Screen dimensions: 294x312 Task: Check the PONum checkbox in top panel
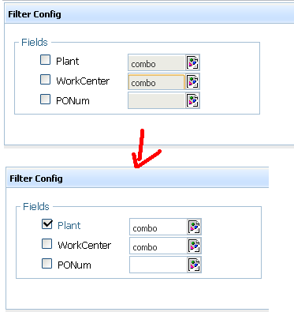45,100
